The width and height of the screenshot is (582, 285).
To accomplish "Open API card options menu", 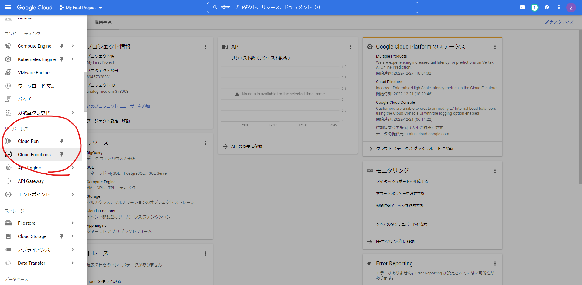I will point(350,47).
